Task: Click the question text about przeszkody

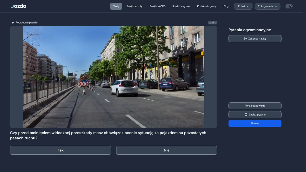Action: point(108,136)
